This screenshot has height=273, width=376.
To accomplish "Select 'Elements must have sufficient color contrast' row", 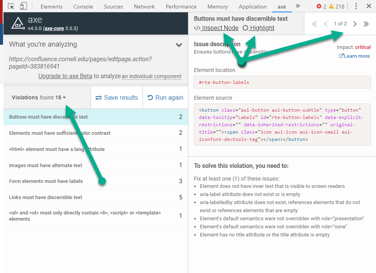I will click(96, 133).
